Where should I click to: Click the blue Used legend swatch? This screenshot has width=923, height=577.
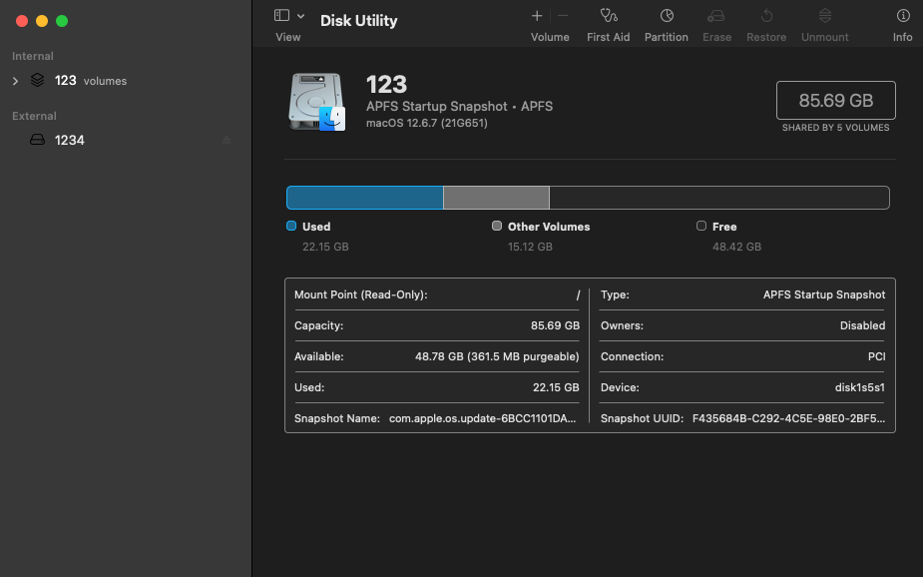(x=290, y=226)
